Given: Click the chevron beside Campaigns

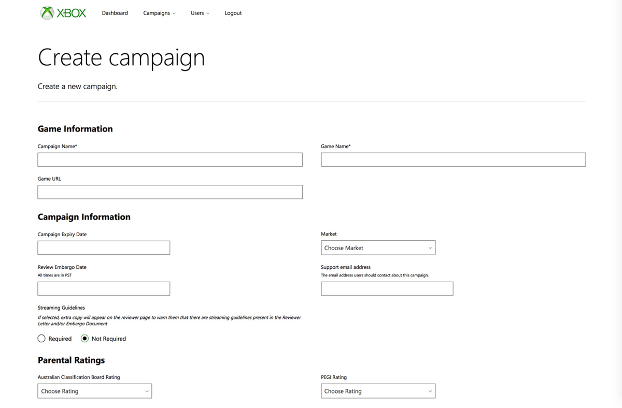Looking at the screenshot, I should pos(174,13).
